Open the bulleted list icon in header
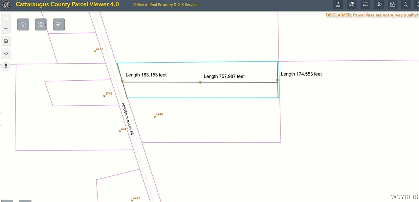The height and width of the screenshot is (202, 419). 365,5
